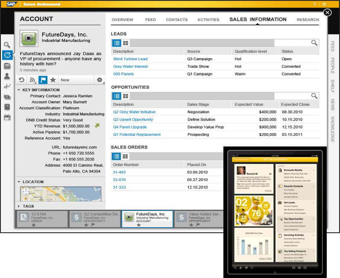The width and height of the screenshot is (340, 278).
Task: Click the FutureDays account logo image
Action: click(29, 38)
